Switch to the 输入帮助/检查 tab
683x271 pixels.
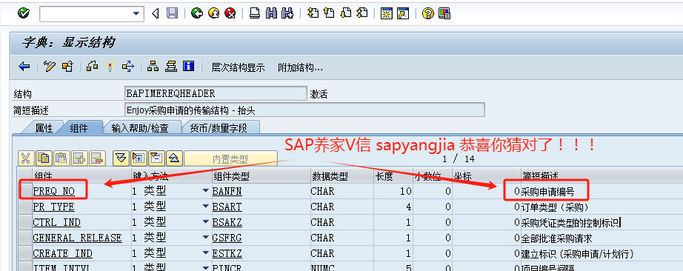point(139,128)
